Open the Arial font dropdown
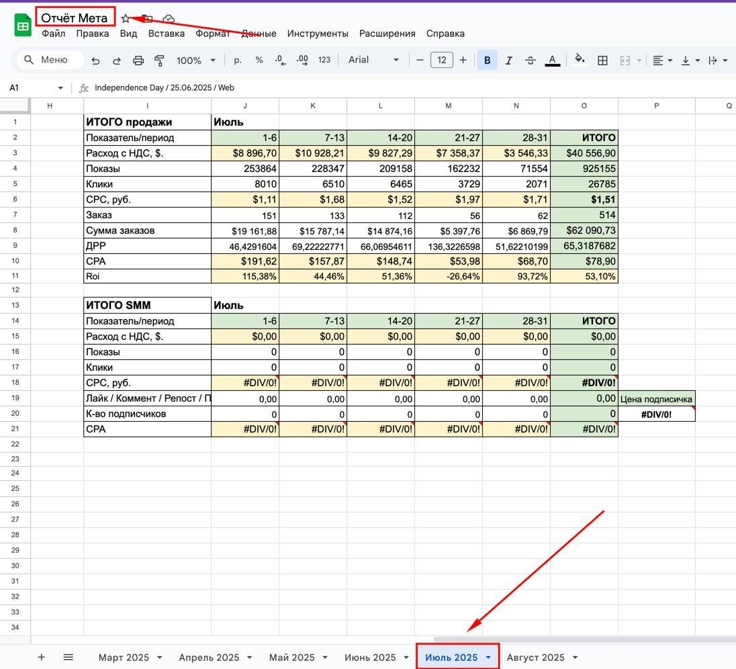This screenshot has height=669, width=736. point(373,60)
